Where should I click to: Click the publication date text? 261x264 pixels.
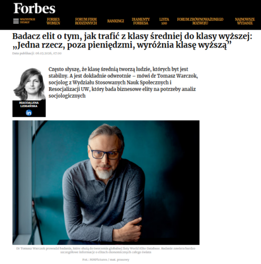(37, 53)
